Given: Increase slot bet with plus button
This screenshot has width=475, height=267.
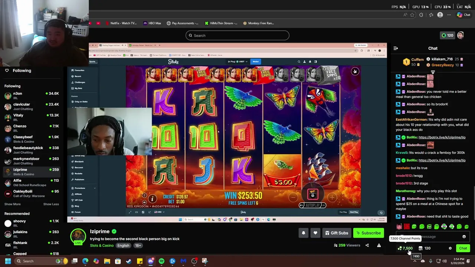Looking at the screenshot, I should click(332, 197).
